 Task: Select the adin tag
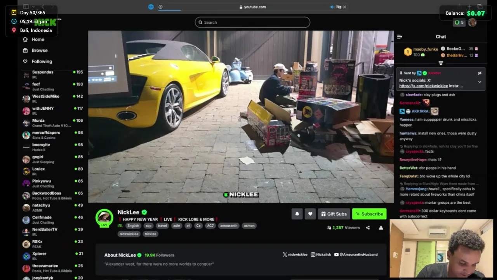tap(177, 226)
